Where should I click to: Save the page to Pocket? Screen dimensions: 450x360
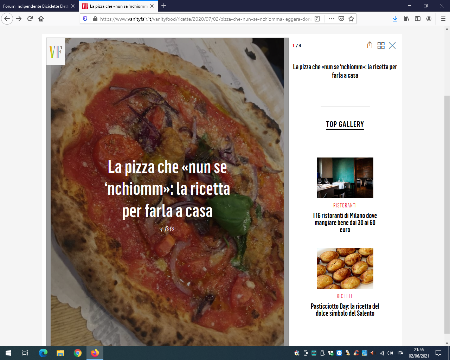(341, 19)
